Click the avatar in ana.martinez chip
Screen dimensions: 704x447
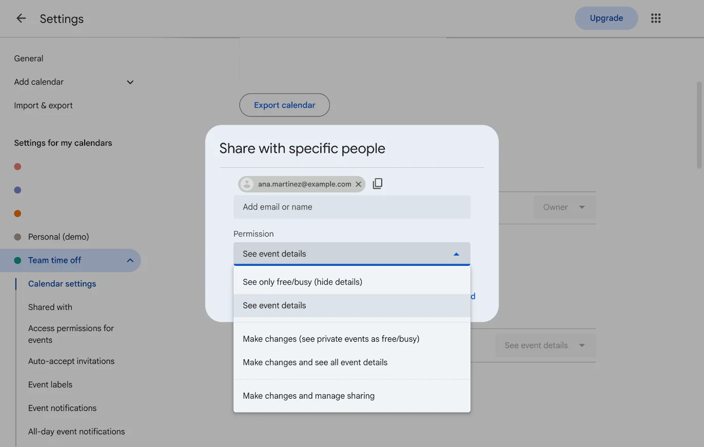tap(247, 184)
